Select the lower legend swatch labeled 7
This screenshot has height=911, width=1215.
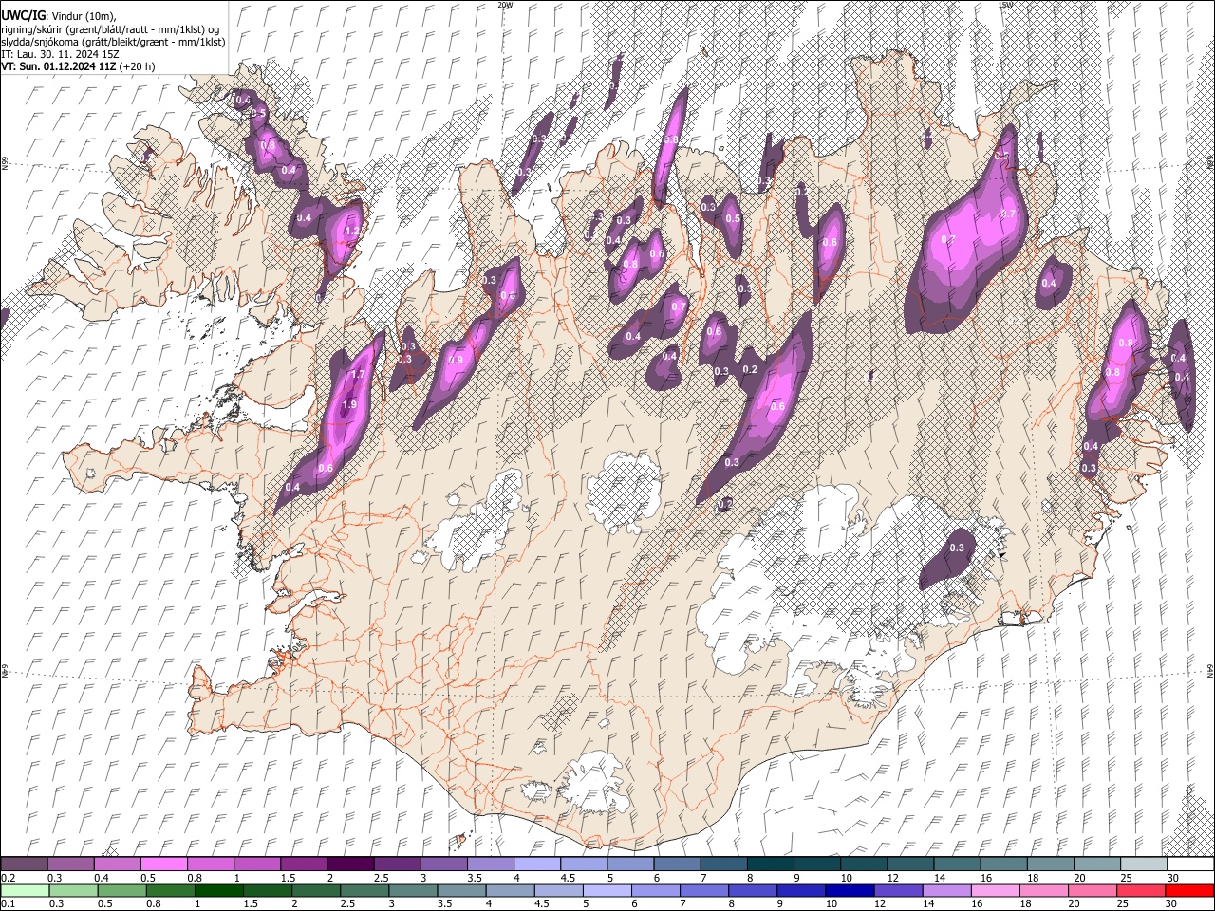[704, 890]
